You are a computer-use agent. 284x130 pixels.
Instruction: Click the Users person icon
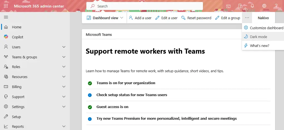6,47
